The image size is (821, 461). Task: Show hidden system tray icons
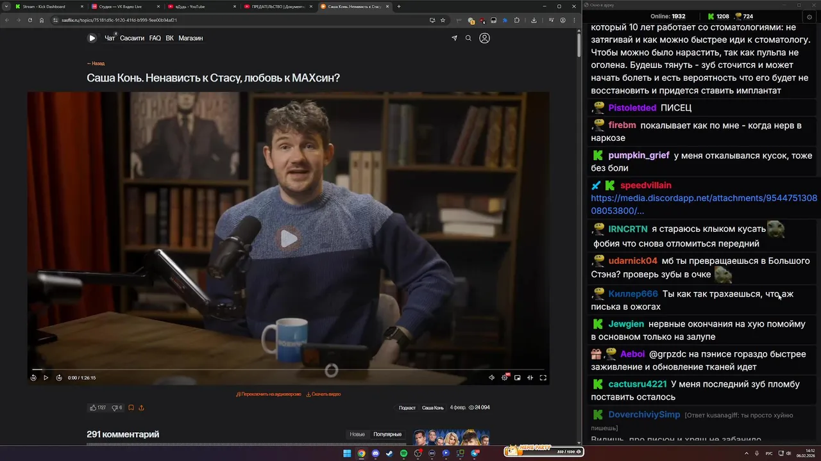pos(746,453)
